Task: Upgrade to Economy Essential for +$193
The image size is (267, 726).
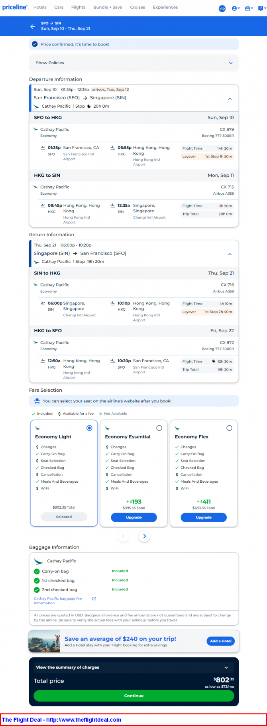Action: click(x=134, y=517)
